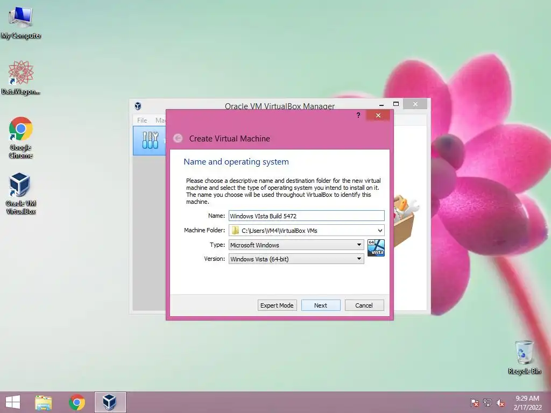Open the Action Center flag tray icon
551x413 pixels.
click(475, 403)
